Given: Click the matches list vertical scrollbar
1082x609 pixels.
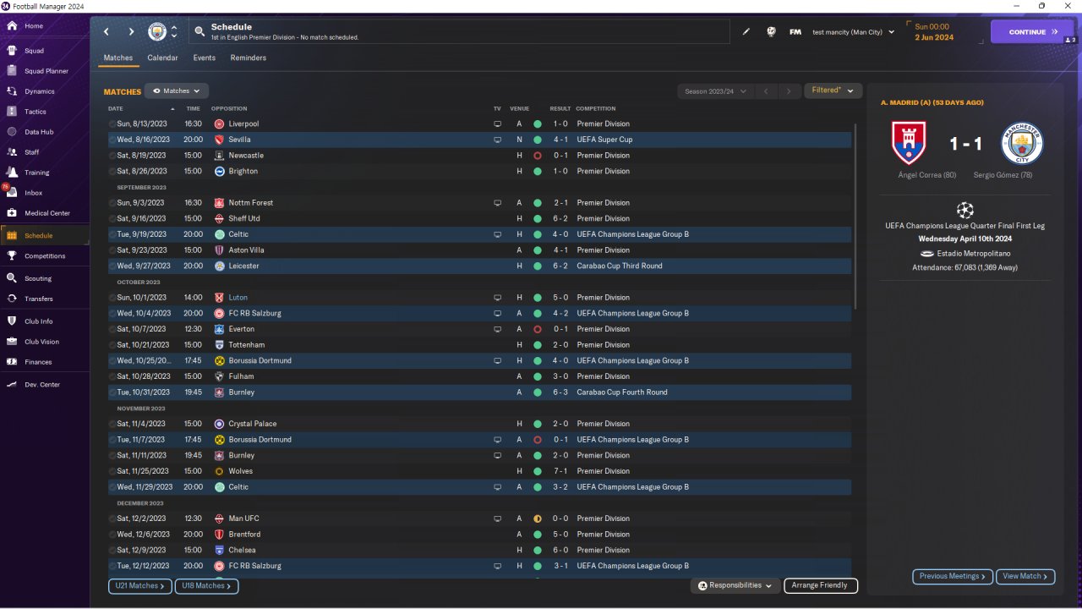Looking at the screenshot, I should point(855,217).
